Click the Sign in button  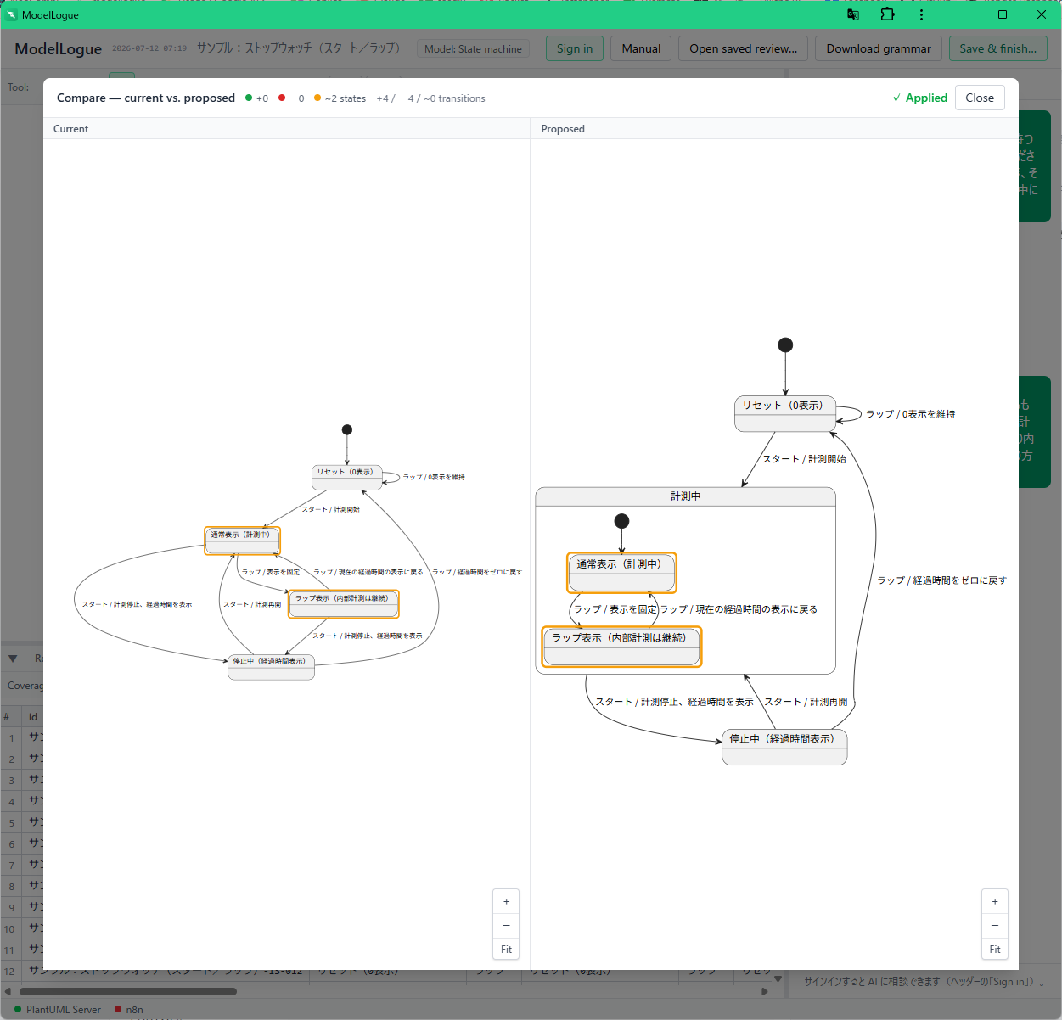(x=575, y=48)
